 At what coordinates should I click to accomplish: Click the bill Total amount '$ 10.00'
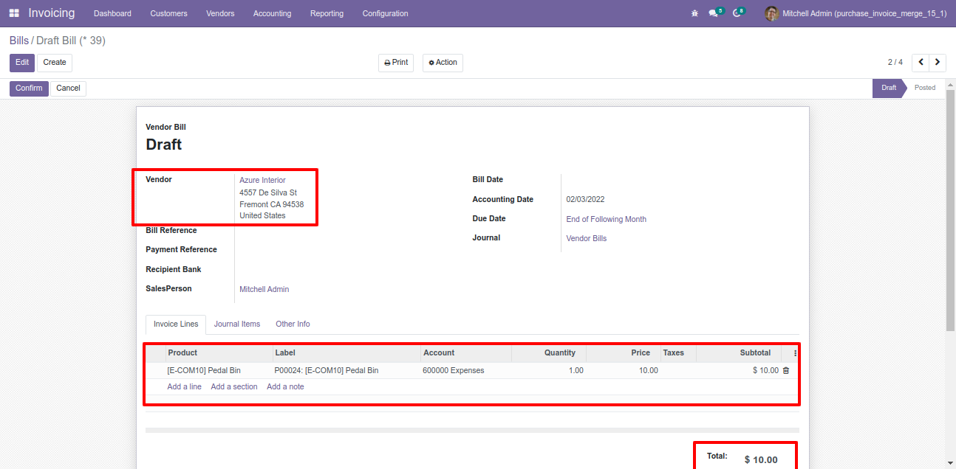coord(761,460)
